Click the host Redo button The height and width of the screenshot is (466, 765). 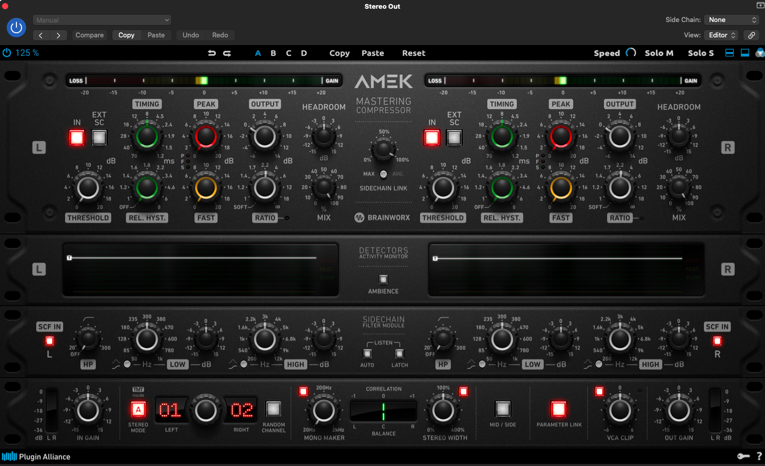220,35
